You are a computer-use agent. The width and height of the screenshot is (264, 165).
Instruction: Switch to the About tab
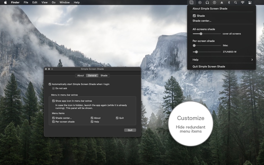[81, 76]
